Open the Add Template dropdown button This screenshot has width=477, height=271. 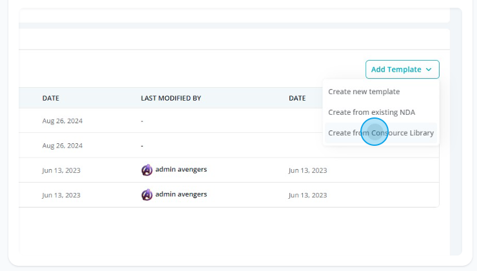click(402, 70)
